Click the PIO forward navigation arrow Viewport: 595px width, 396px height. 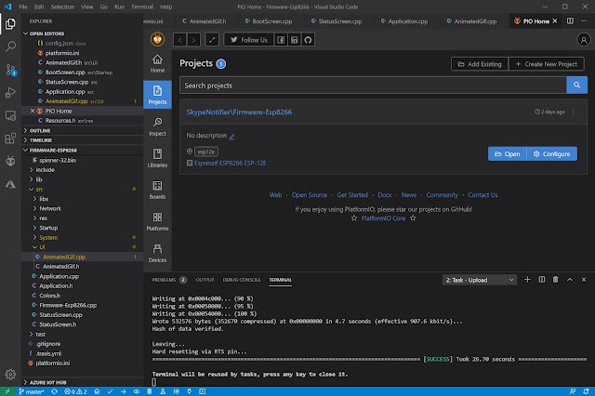point(193,40)
